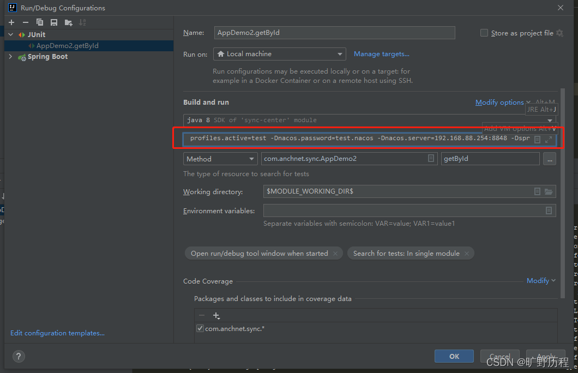Create a new configuration folder

(x=67, y=22)
